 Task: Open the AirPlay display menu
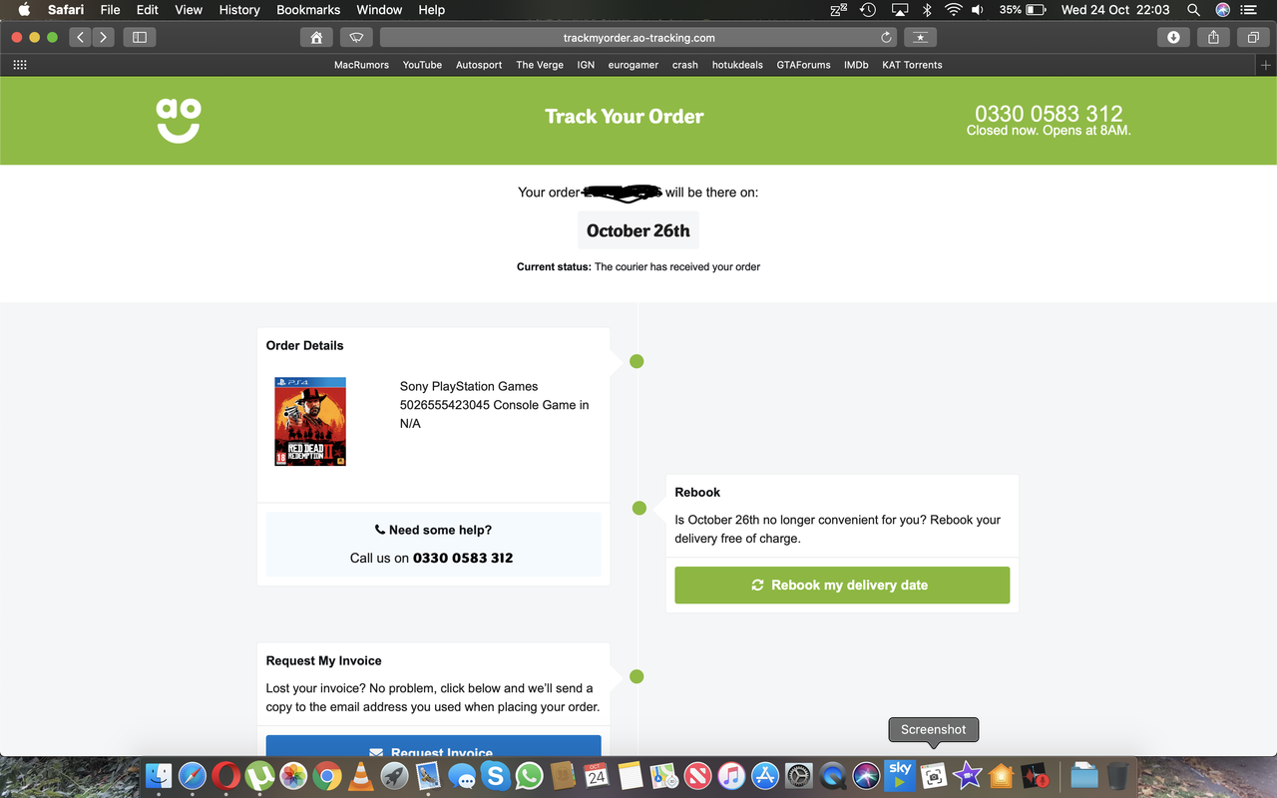click(899, 10)
